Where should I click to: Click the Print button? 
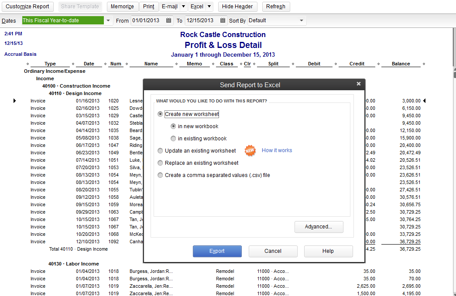tap(149, 7)
